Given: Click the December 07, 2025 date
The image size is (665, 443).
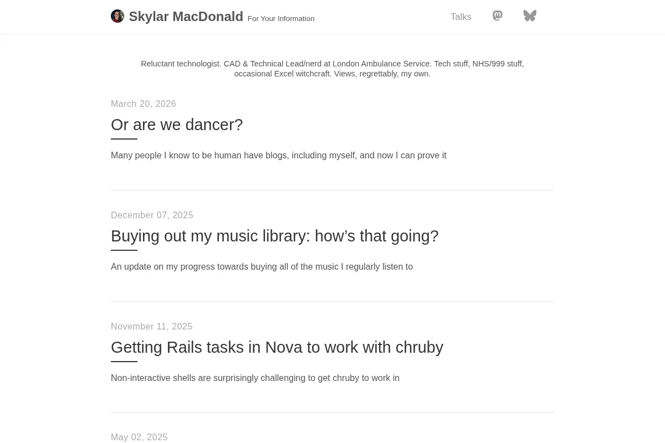Looking at the screenshot, I should tap(152, 215).
